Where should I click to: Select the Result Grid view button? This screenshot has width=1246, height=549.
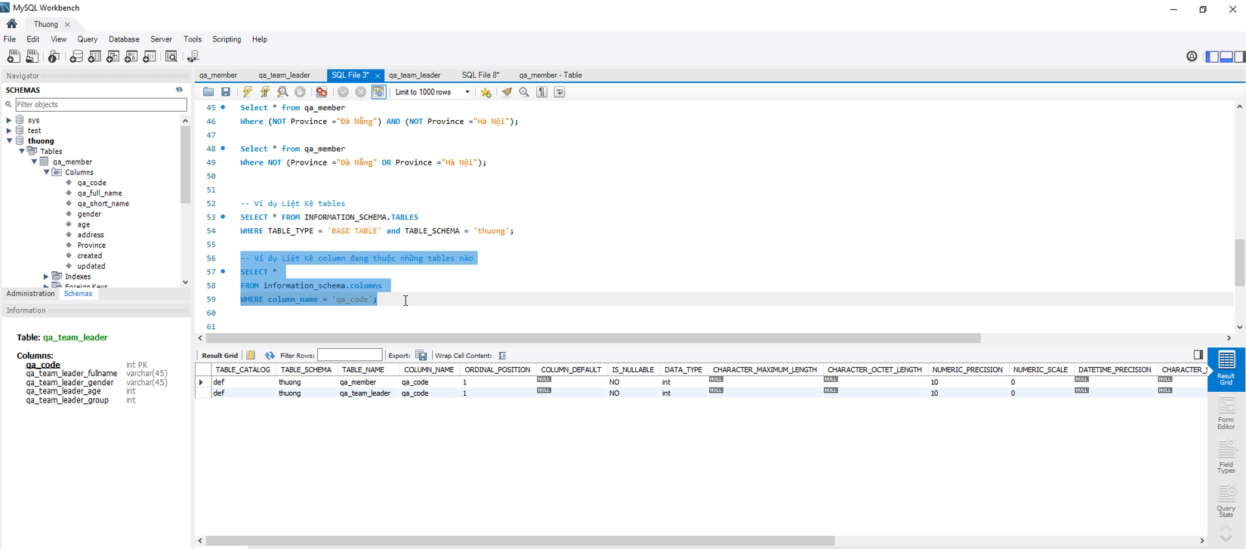1226,369
